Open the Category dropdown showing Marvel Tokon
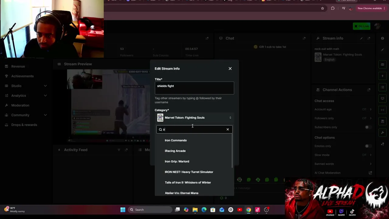Image resolution: width=389 pixels, height=219 pixels. (194, 118)
